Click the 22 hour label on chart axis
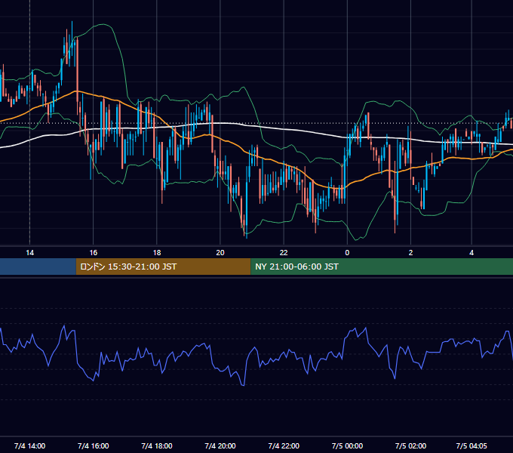 [x=284, y=253]
